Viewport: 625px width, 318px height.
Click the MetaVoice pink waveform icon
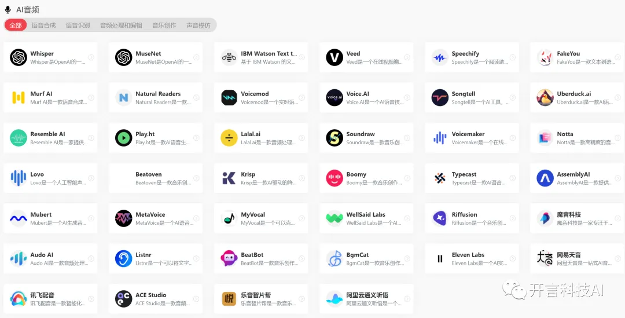pos(124,218)
